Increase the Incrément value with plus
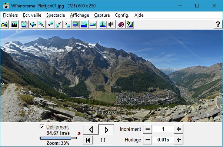This screenshot has width=223, height=147. click(179, 129)
